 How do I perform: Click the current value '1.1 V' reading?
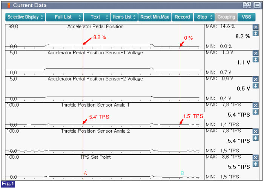pos(244,63)
